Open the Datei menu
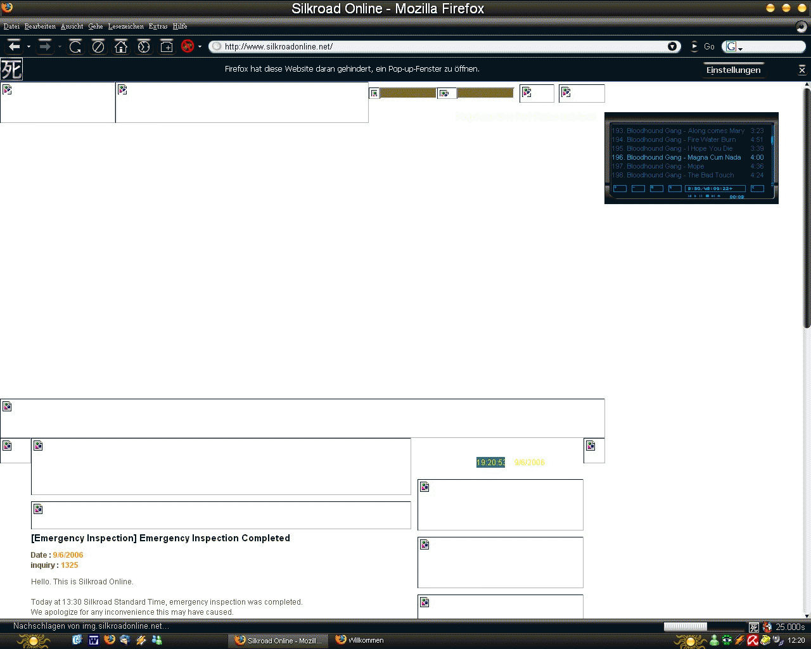 11,27
